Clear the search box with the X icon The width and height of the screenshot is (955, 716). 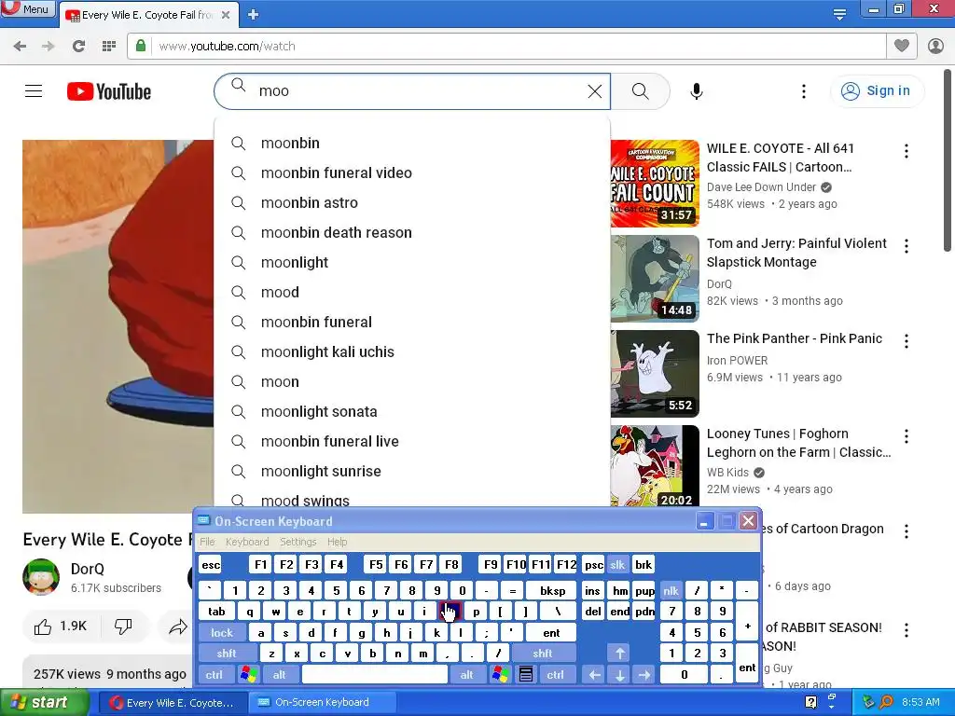(594, 91)
